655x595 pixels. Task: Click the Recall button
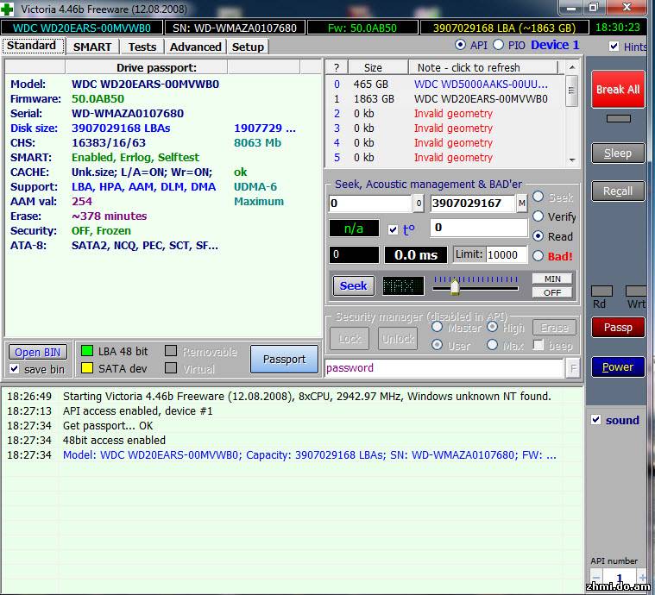[x=618, y=191]
